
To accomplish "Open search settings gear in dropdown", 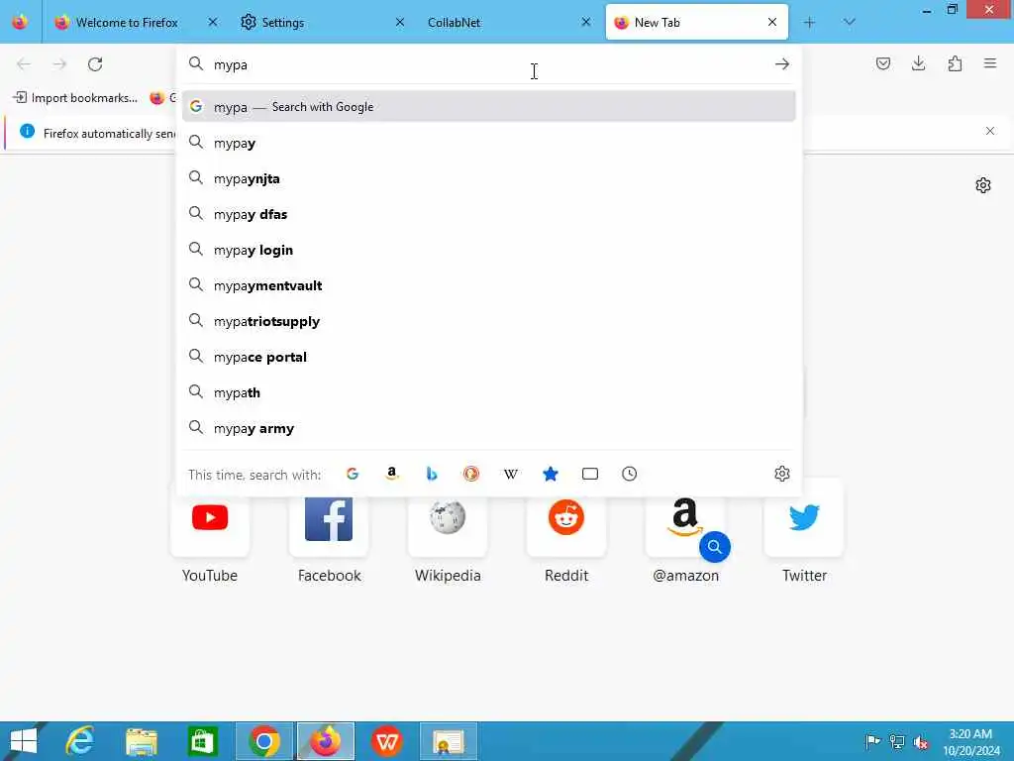I will point(782,474).
